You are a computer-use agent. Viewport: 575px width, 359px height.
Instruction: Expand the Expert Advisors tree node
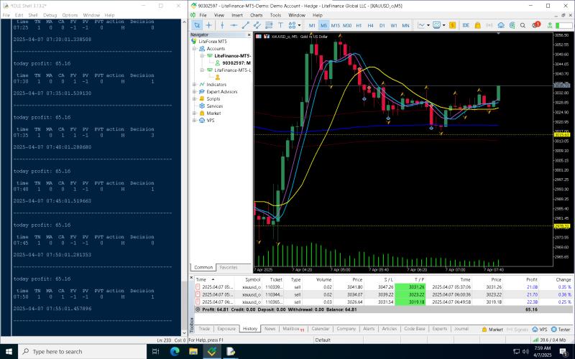click(194, 92)
